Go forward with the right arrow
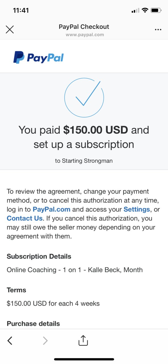Screen dimensions: 168x364 [x=45, y=340]
